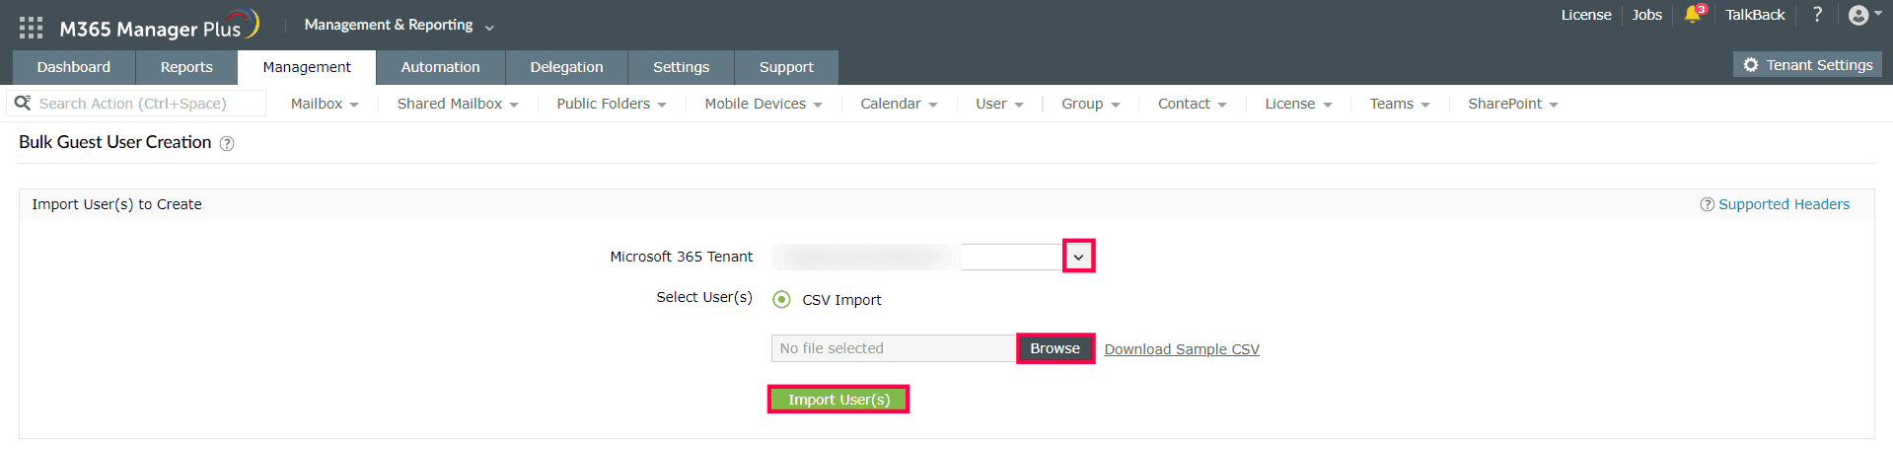Expand the Microsoft 365 Tenant dropdown
Viewport: 1893px width, 449px height.
coord(1078,257)
